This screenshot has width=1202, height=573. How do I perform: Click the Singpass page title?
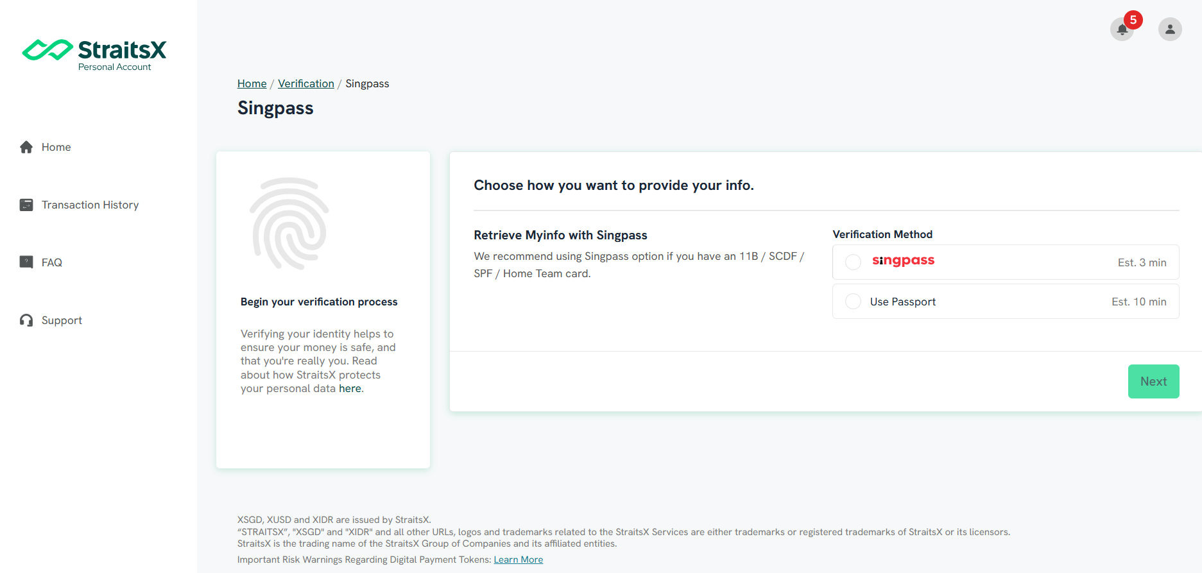point(275,108)
